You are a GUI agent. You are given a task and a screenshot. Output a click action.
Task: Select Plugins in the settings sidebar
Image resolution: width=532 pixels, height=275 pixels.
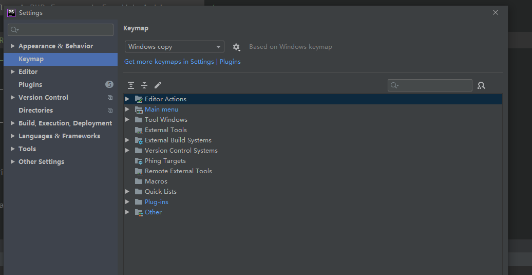pyautogui.click(x=30, y=85)
